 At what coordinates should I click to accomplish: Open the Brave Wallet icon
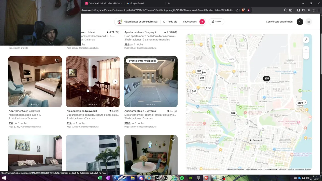[304, 10]
